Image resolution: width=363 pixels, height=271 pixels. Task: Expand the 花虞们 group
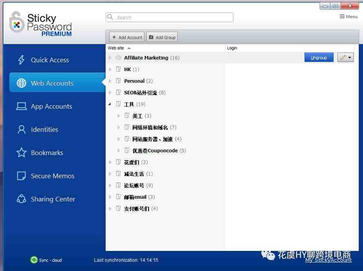tap(110, 162)
